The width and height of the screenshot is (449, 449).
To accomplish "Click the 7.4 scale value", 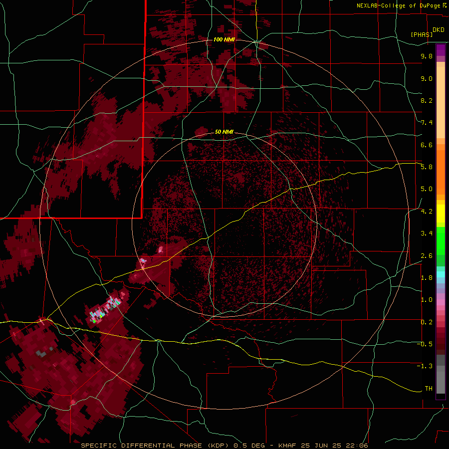I will [427, 123].
